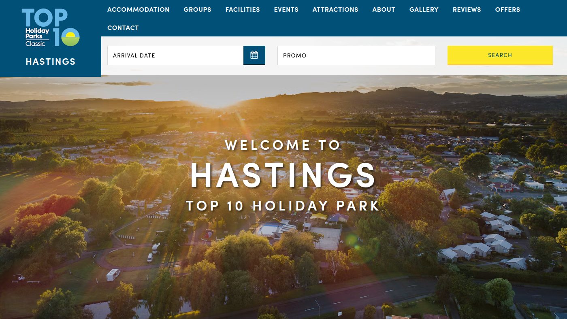Open the Events menu item

point(286,9)
